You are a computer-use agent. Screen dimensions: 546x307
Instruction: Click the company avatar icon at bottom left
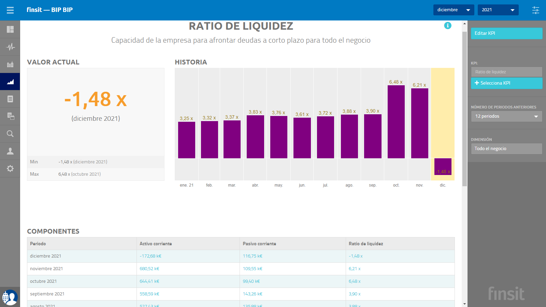point(10,297)
